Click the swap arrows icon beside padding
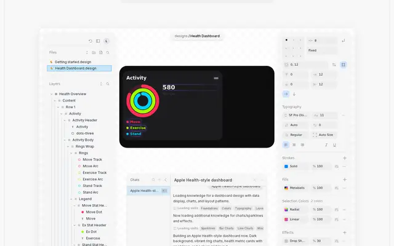Image resolution: width=394 pixels, height=246 pixels. tap(334, 65)
